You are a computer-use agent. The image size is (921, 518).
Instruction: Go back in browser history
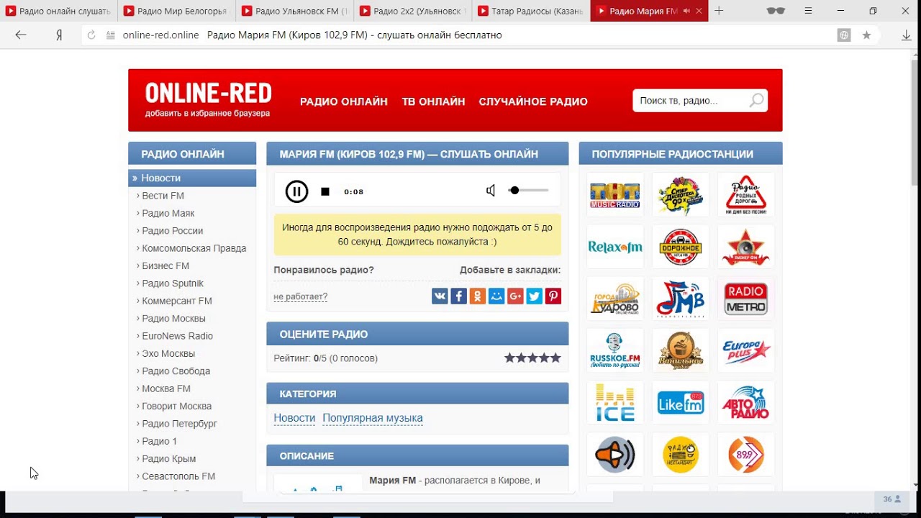click(21, 35)
